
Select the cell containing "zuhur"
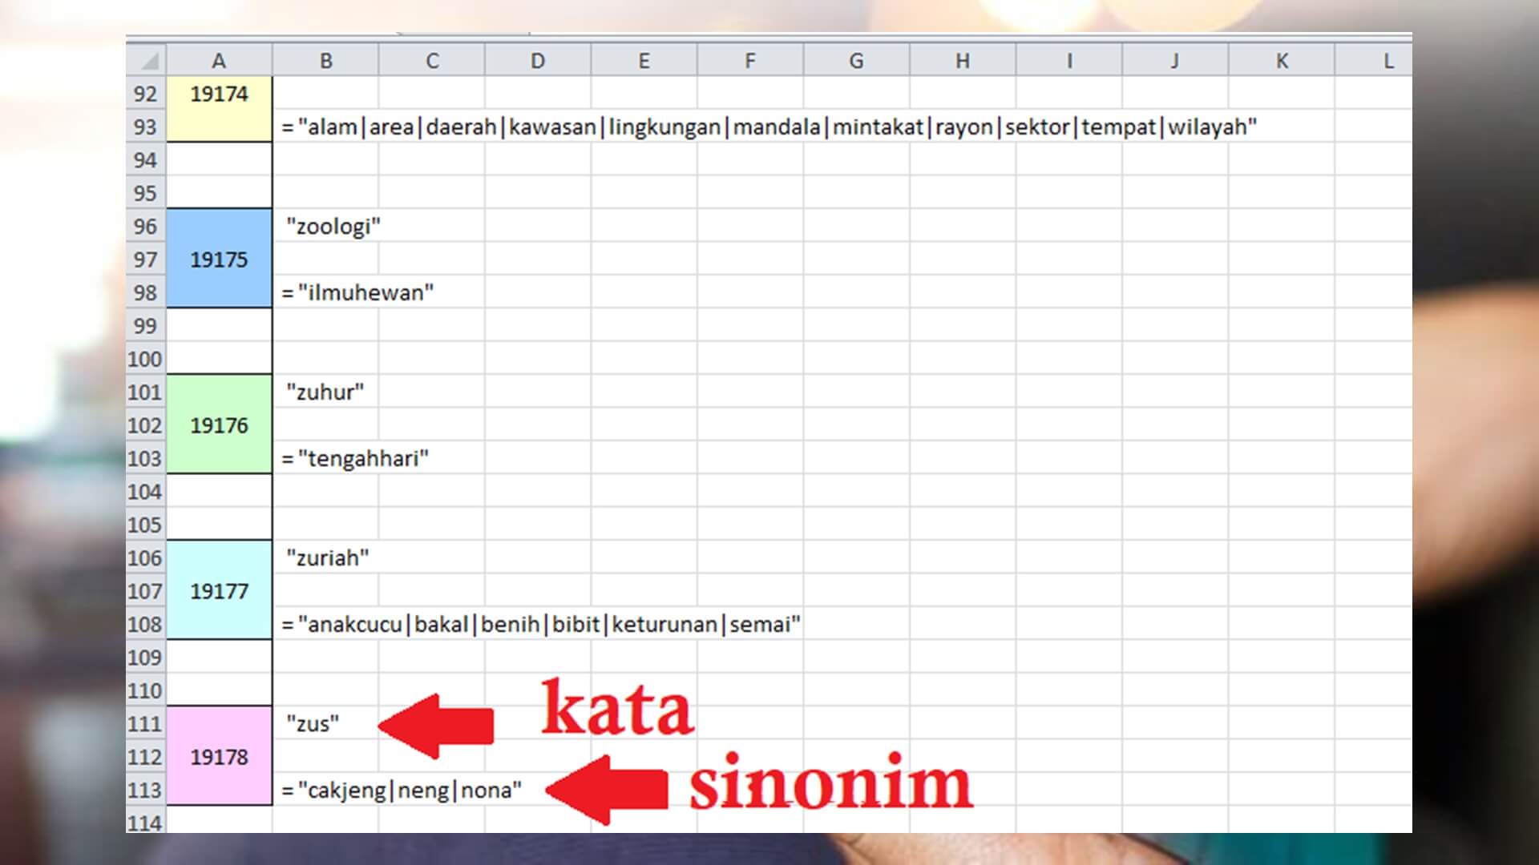click(x=325, y=392)
